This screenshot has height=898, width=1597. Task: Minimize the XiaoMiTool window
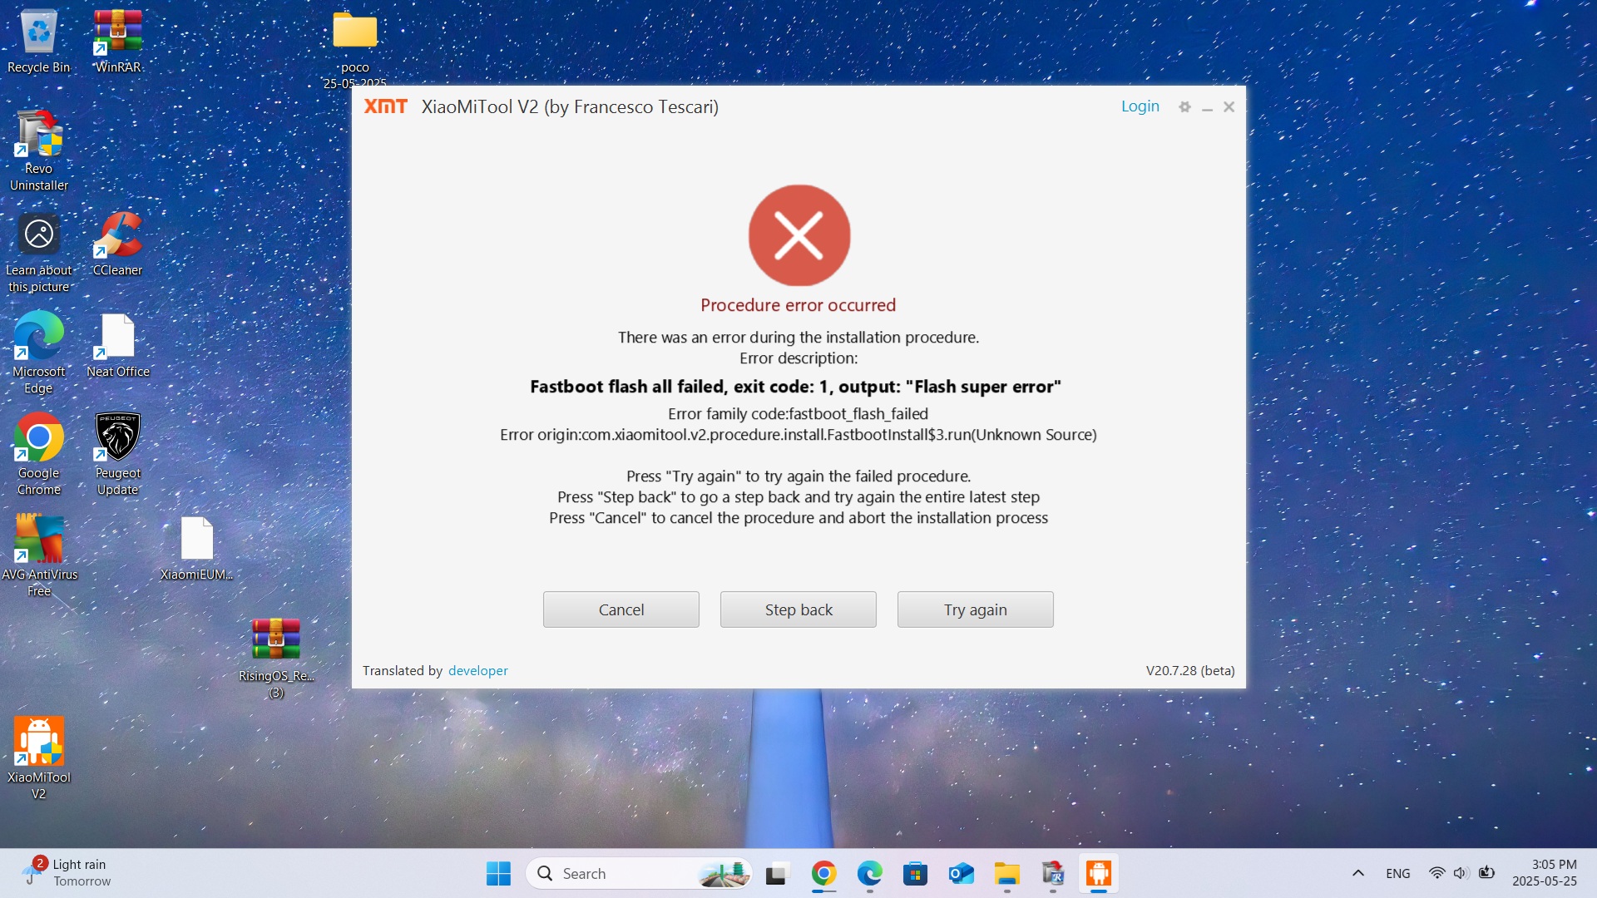click(1207, 107)
